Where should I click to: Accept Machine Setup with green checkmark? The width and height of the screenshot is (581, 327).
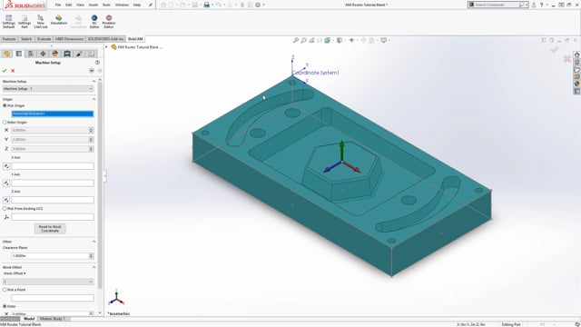point(5,71)
